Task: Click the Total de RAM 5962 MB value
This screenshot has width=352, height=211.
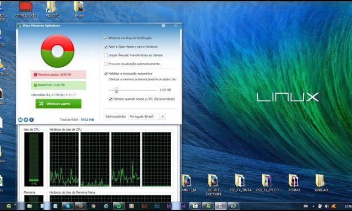Action: 87,120
